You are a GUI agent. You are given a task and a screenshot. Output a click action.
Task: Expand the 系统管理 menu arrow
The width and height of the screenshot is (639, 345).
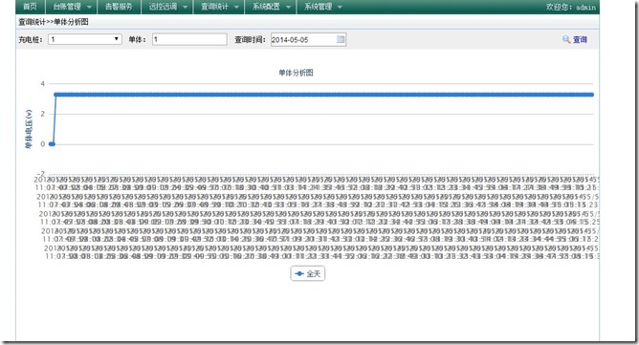click(x=340, y=7)
